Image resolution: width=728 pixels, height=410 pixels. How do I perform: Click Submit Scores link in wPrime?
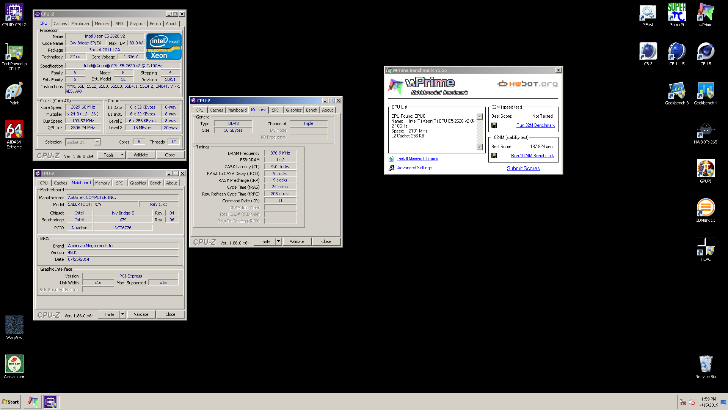pyautogui.click(x=523, y=168)
